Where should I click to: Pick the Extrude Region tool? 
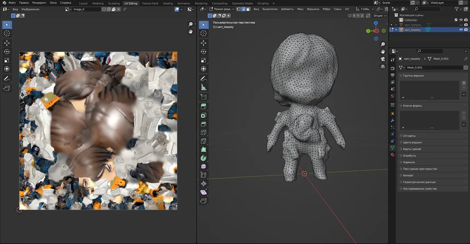204,106
